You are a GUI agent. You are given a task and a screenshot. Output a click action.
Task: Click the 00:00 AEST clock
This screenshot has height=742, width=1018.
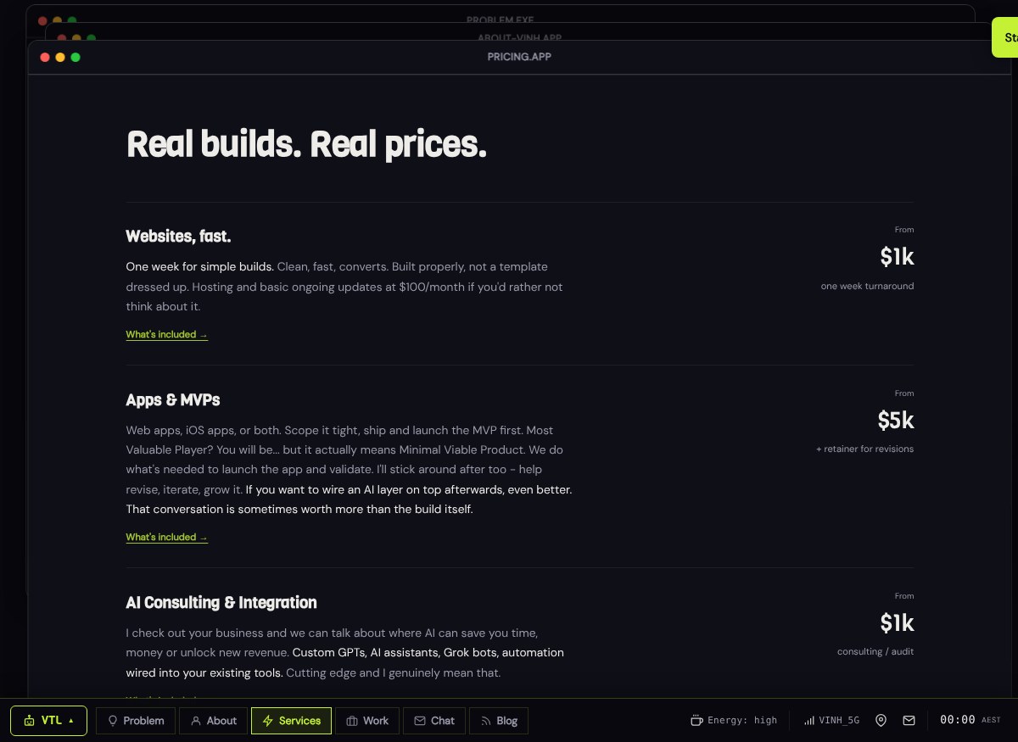click(x=970, y=720)
